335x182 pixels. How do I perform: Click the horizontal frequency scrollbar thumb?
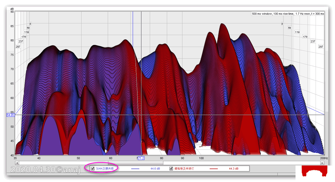(136, 163)
